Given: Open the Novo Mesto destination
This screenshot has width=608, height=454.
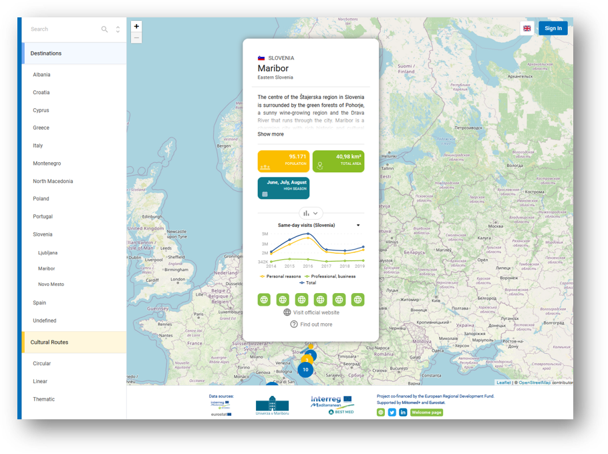Looking at the screenshot, I should 51,284.
